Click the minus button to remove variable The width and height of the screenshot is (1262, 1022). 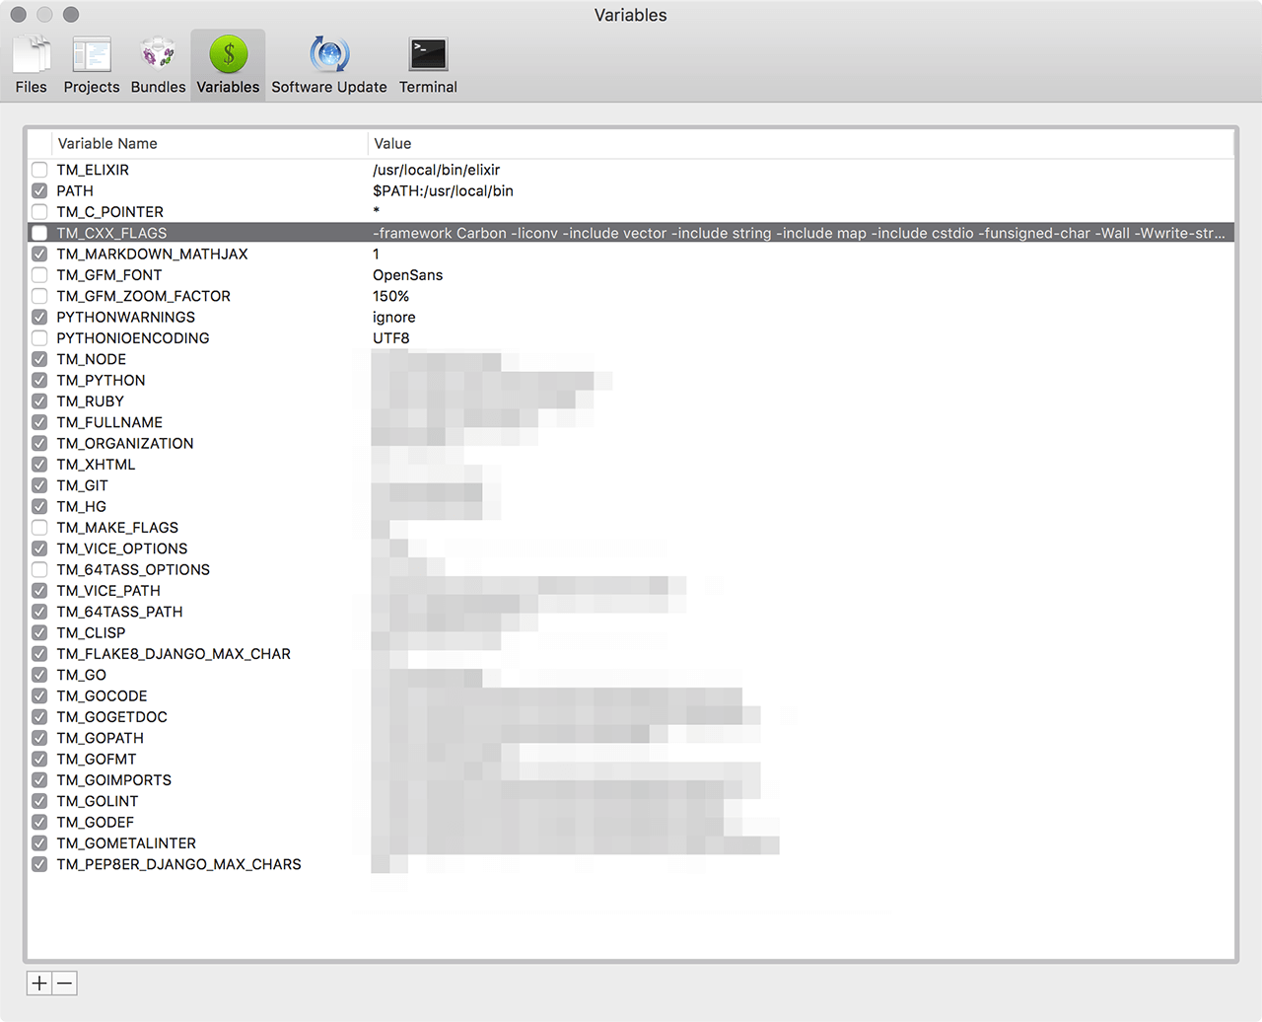tap(64, 984)
